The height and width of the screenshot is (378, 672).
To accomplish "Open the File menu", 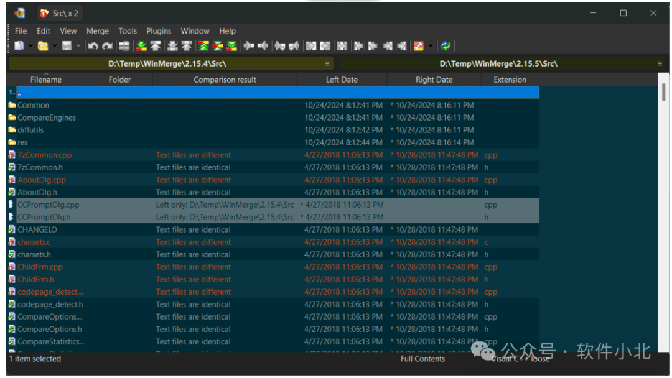I will point(21,31).
